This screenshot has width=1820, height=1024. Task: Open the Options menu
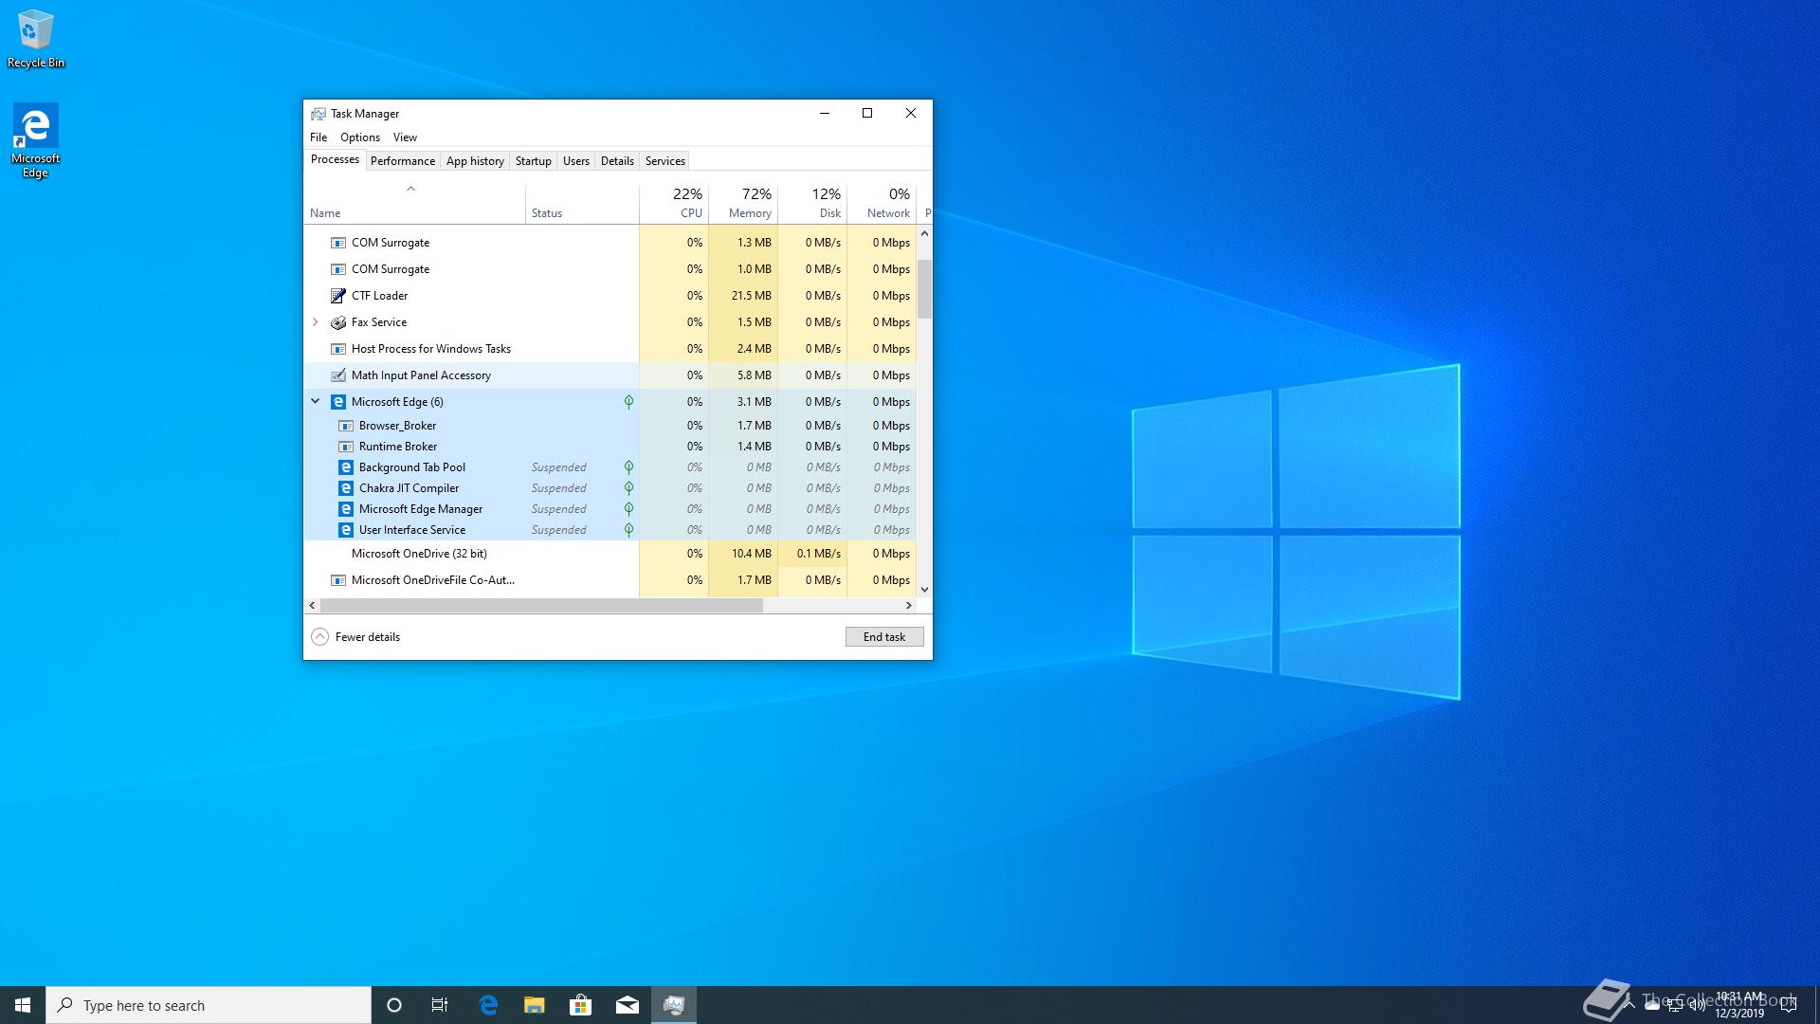coord(360,137)
